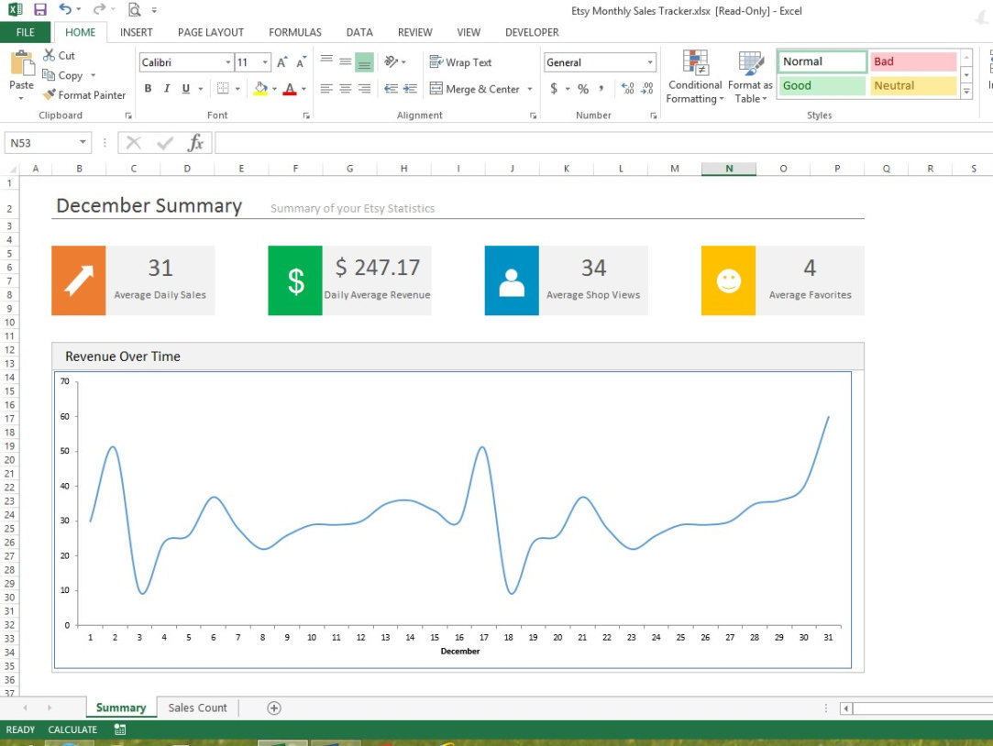Expand the General number format dropdown
The height and width of the screenshot is (746, 993).
pyautogui.click(x=650, y=62)
